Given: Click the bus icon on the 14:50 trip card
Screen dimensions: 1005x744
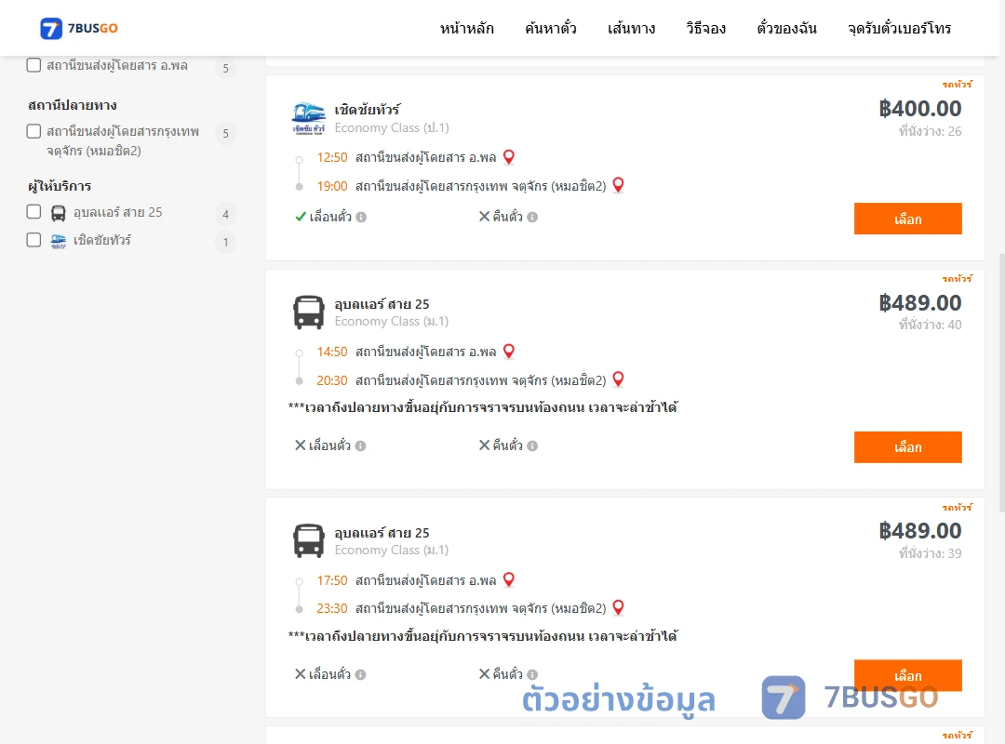Looking at the screenshot, I should coord(309,312).
